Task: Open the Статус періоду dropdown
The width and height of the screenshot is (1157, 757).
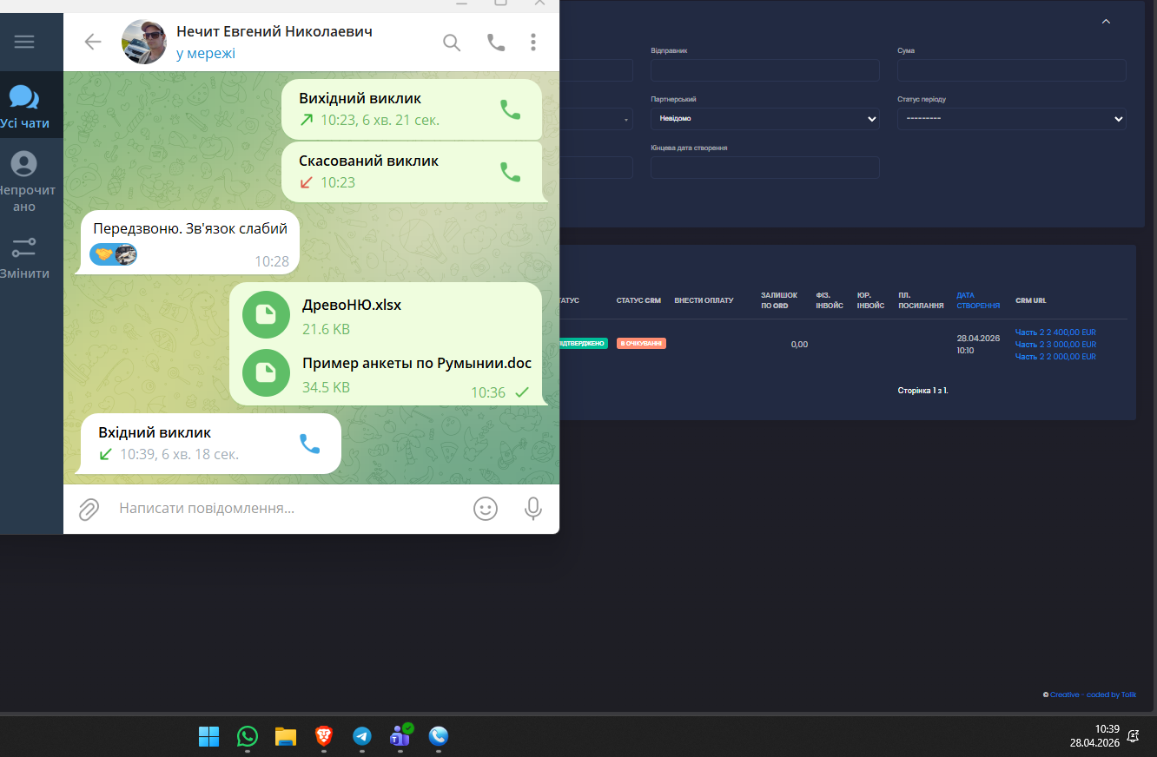Action: 1012,118
